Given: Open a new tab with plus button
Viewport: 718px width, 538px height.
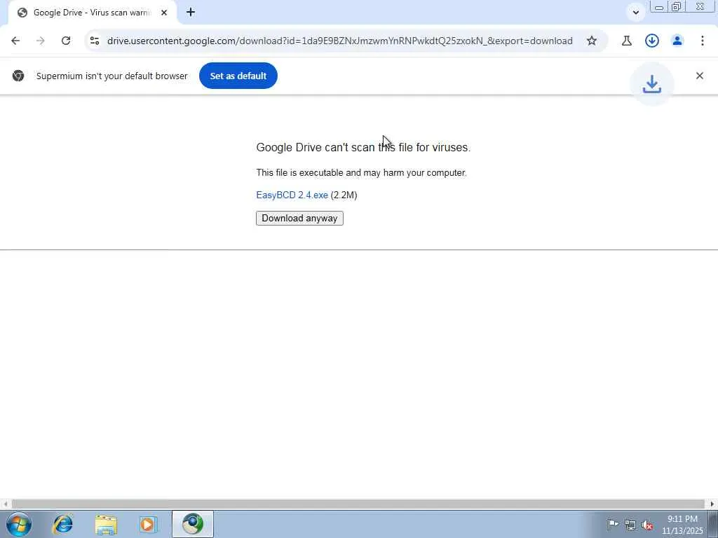Looking at the screenshot, I should [x=191, y=13].
